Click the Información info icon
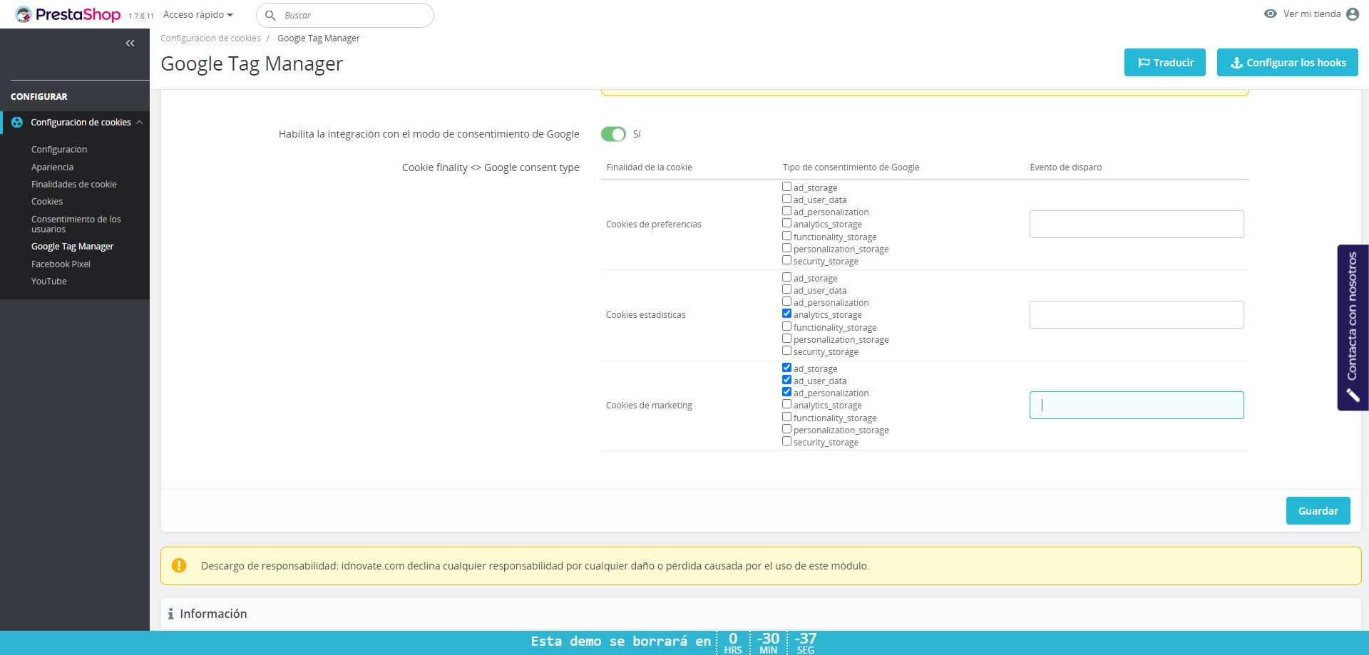The width and height of the screenshot is (1369, 655). point(170,614)
